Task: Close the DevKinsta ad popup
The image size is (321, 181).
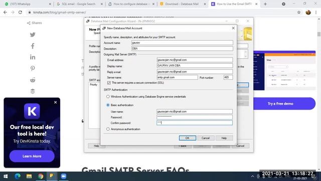Action: point(55,102)
